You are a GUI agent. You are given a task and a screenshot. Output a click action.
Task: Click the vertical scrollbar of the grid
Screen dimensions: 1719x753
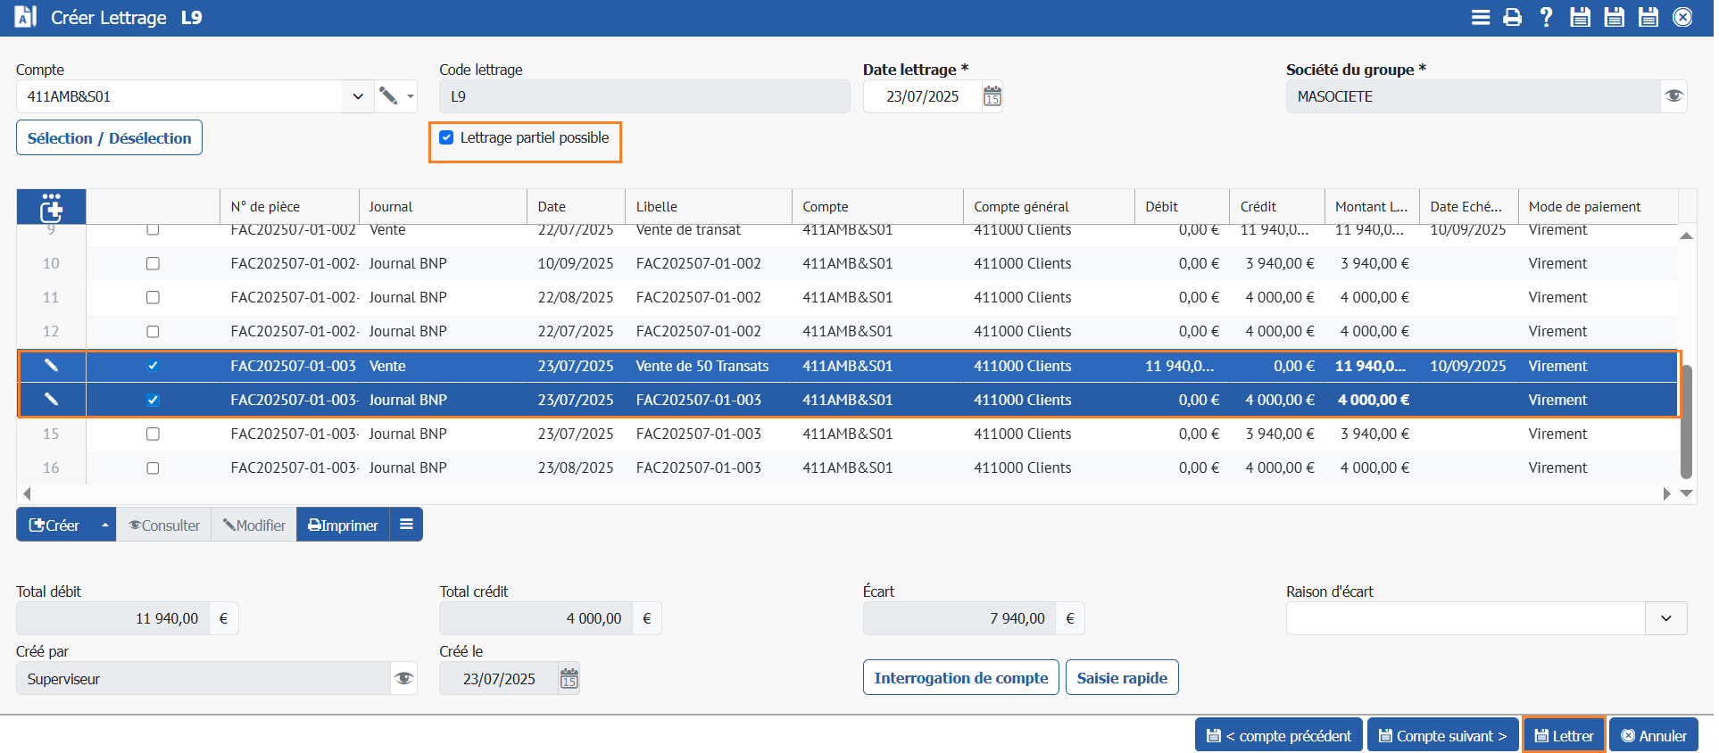tap(1685, 419)
